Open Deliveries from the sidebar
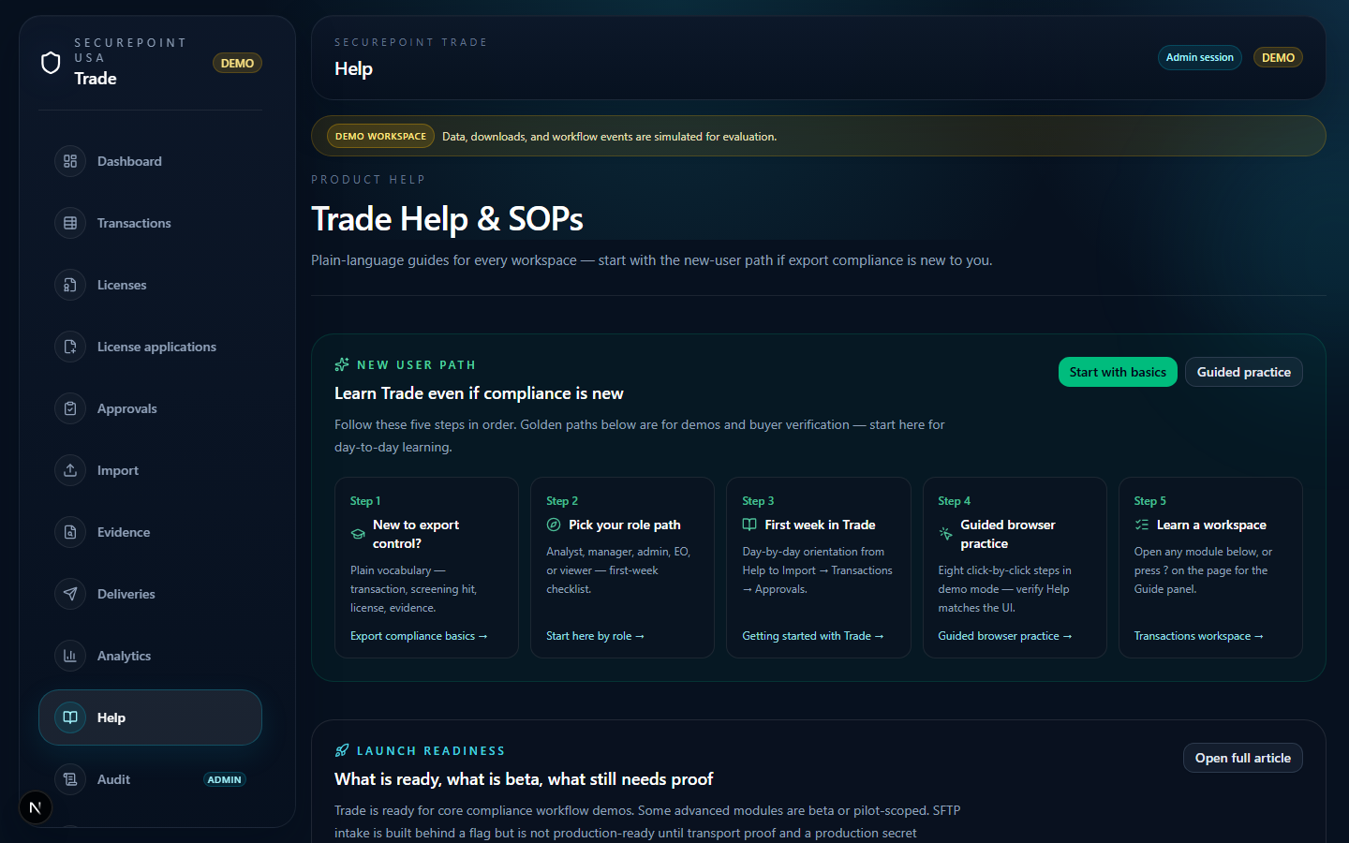1349x843 pixels. tap(150, 594)
